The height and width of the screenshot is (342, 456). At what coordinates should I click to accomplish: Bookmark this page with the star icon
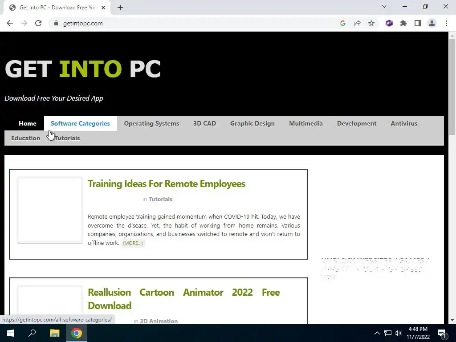tap(371, 23)
